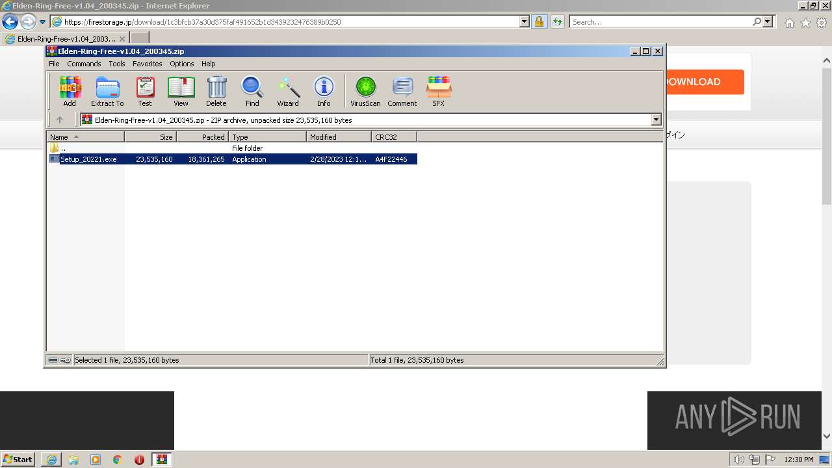Open the WinRAR File menu
This screenshot has height=468, width=832.
pyautogui.click(x=54, y=64)
